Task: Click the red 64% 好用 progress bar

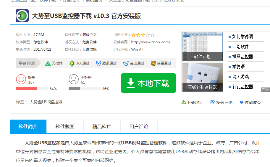Action: click(x=32, y=89)
